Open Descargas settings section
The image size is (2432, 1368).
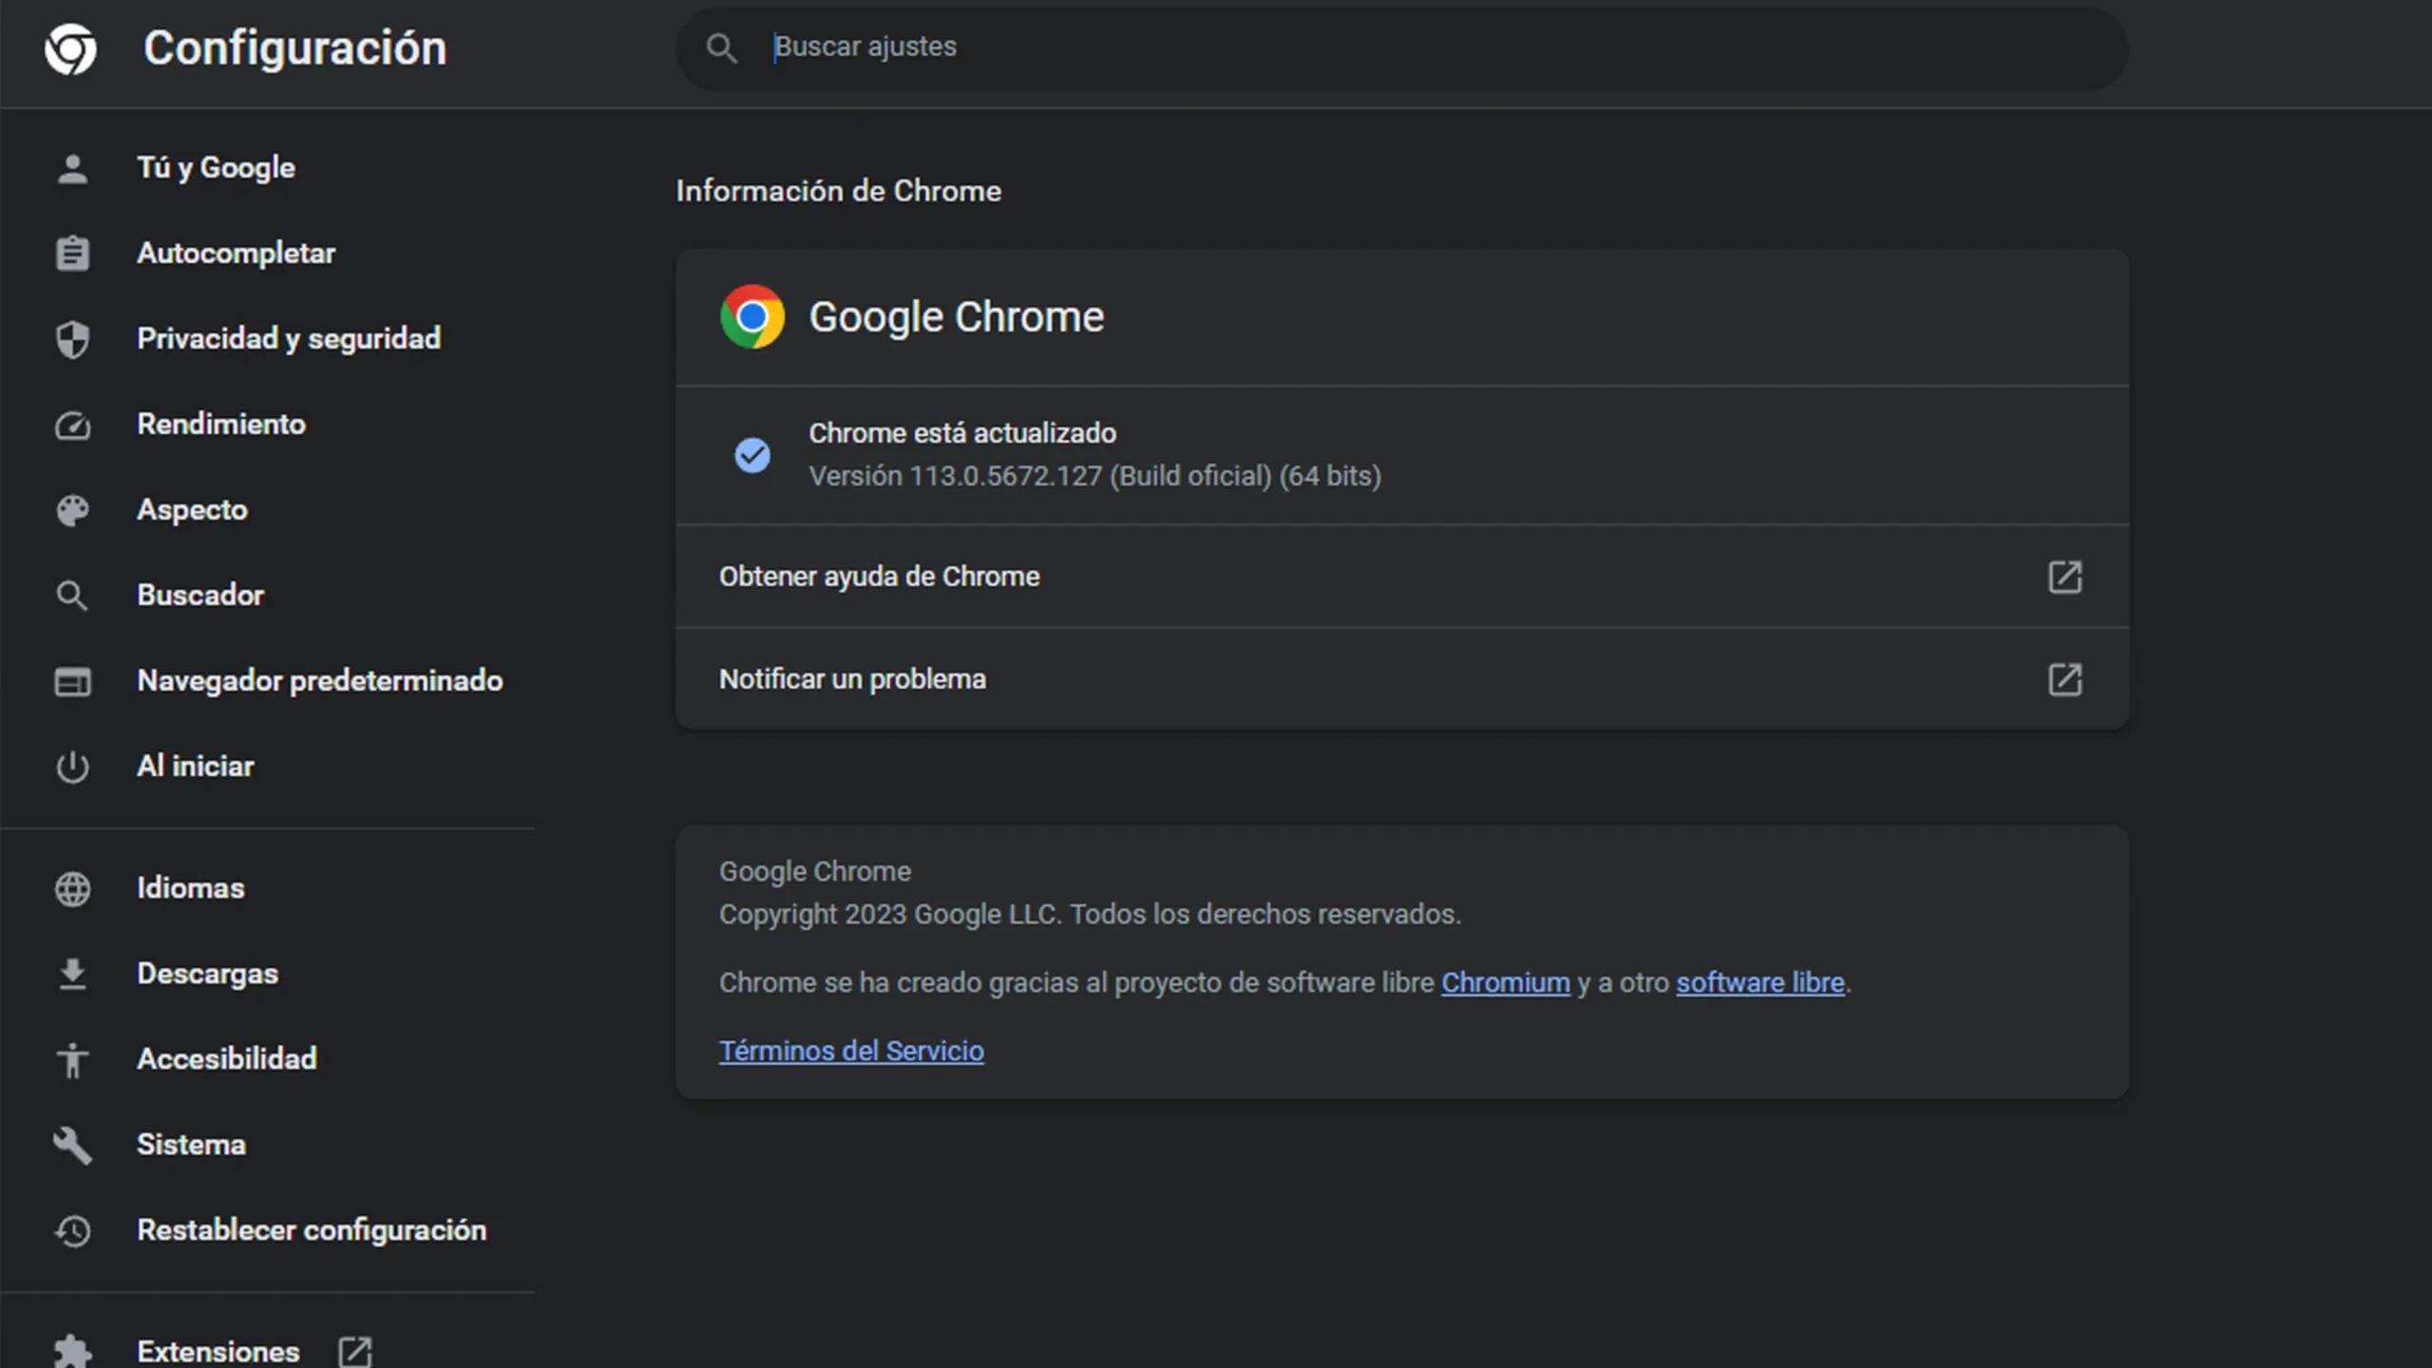coord(207,972)
